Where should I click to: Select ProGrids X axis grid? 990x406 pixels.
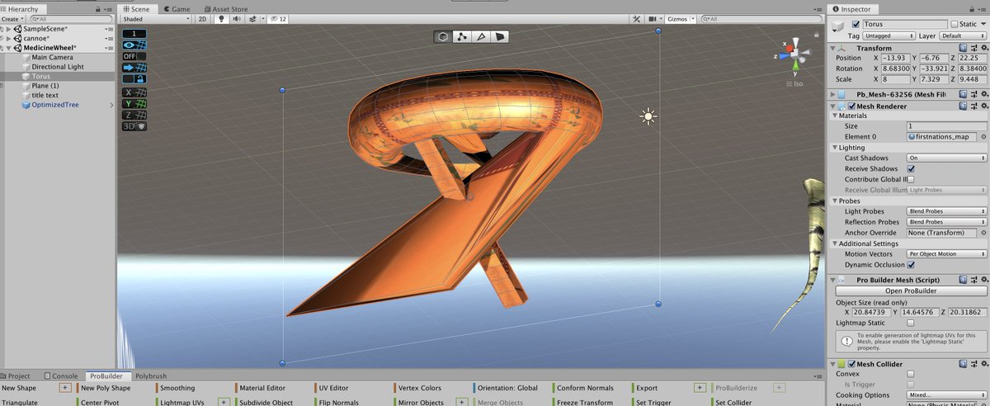pos(134,93)
